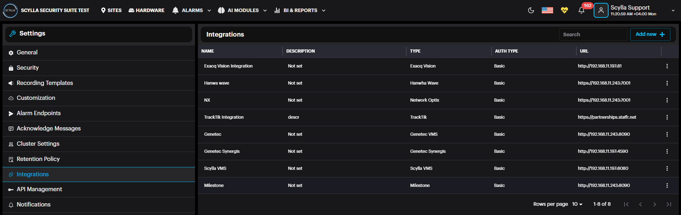Toggle dark mode moon icon
This screenshot has width=681, height=215.
[531, 10]
